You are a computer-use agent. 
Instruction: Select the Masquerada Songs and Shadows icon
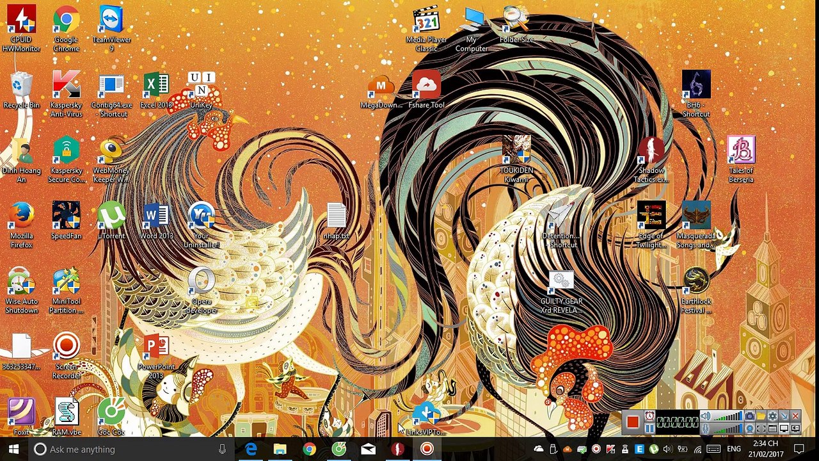point(696,225)
